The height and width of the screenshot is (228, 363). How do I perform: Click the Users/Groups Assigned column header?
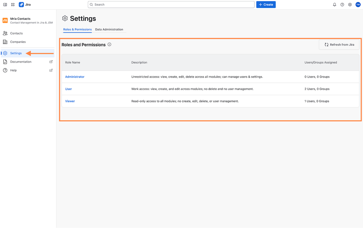pyautogui.click(x=320, y=62)
